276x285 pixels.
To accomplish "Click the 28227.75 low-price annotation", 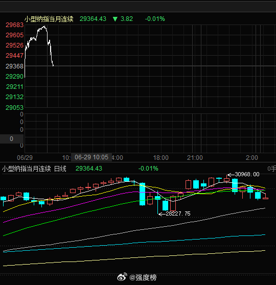I will coord(178,213).
